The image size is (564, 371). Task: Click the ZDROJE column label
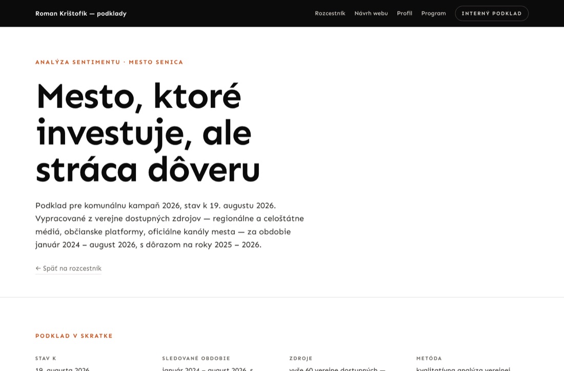pos(300,358)
